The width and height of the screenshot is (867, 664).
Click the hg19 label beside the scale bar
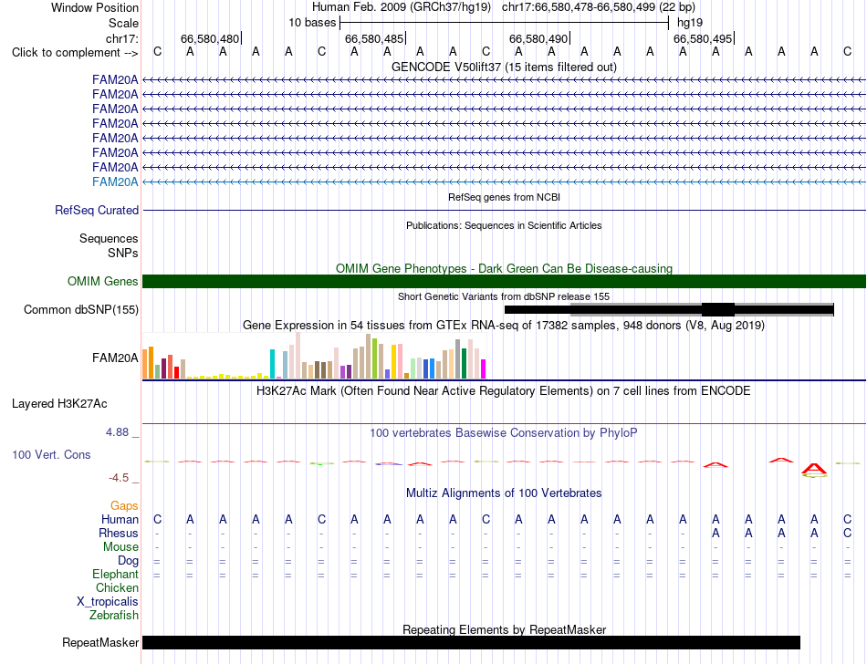coord(690,23)
